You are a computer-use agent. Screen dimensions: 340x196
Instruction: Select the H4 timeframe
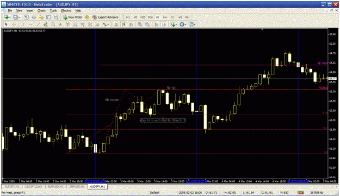tap(165, 17)
